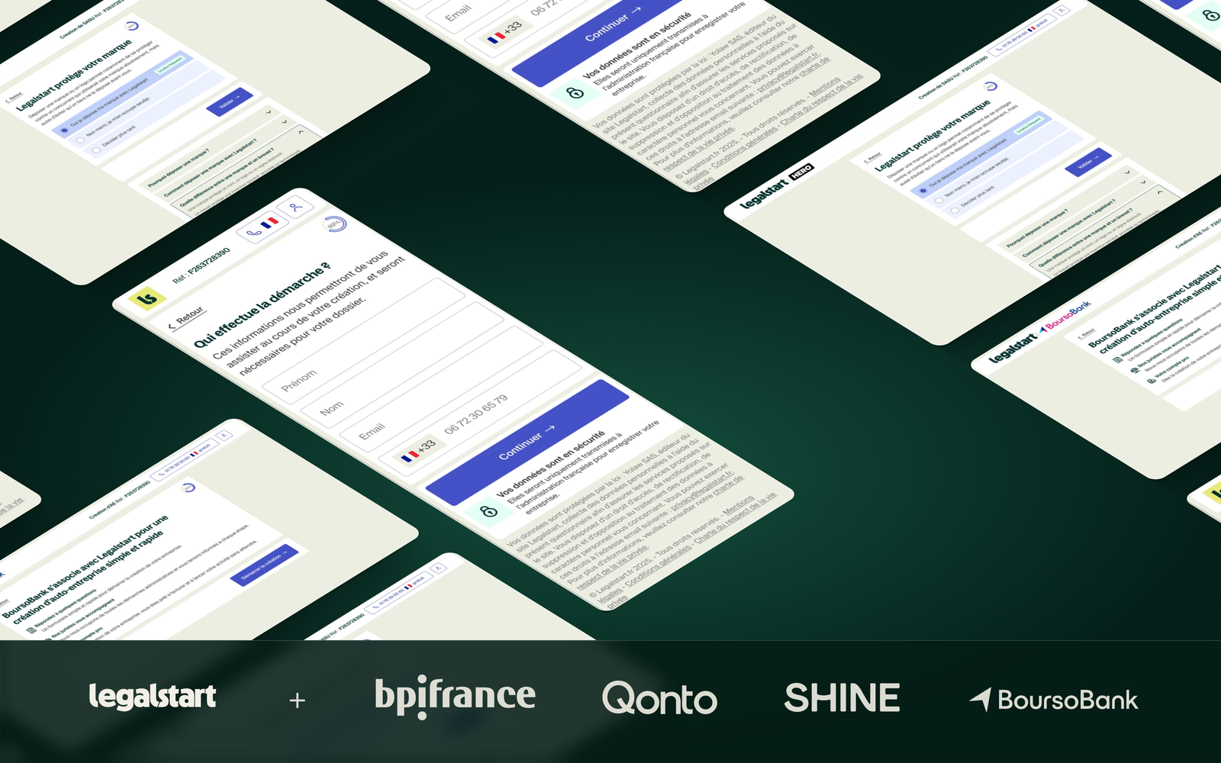Click the Qonto logo in the bottom bar

(659, 698)
